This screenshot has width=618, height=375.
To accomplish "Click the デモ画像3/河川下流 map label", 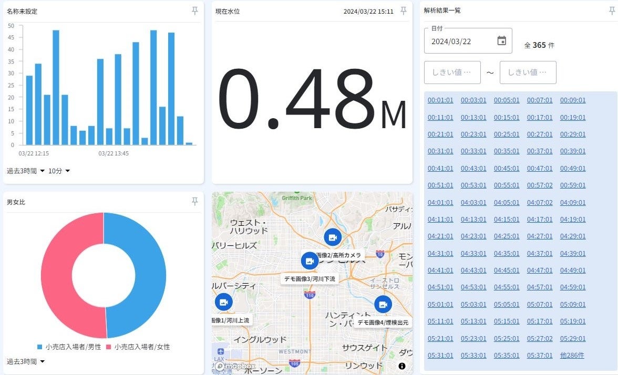I will (310, 279).
